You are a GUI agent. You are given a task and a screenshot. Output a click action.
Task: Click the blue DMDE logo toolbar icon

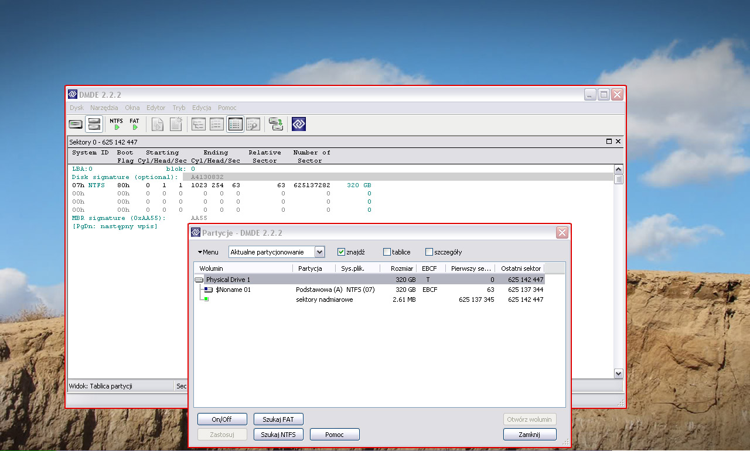[299, 124]
